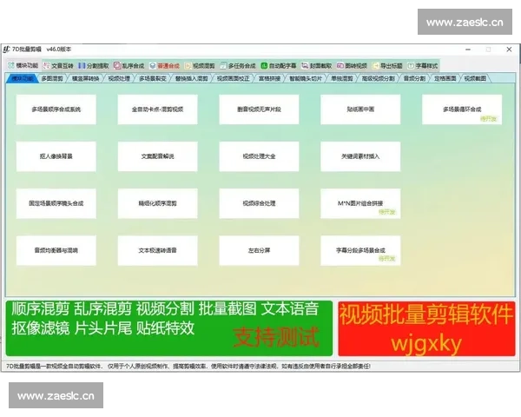Open the 多场景裂变 tab

(153, 78)
